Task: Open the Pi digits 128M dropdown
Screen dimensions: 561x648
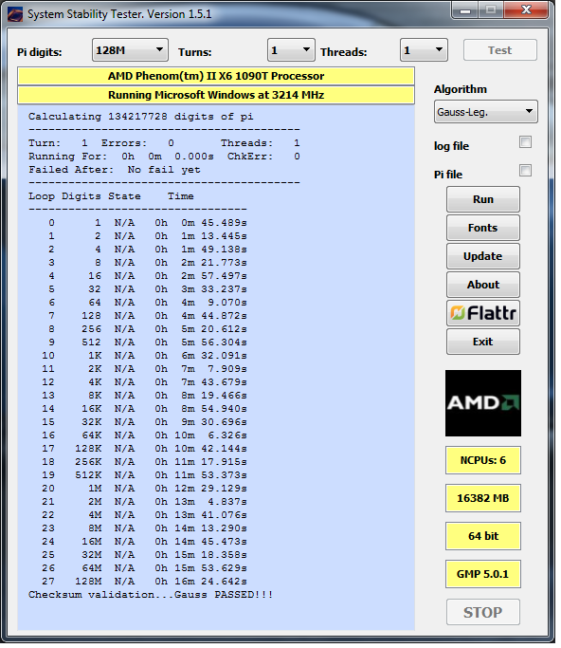Action: 132,50
